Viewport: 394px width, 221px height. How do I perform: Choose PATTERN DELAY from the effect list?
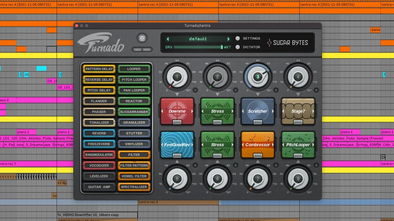(99, 69)
